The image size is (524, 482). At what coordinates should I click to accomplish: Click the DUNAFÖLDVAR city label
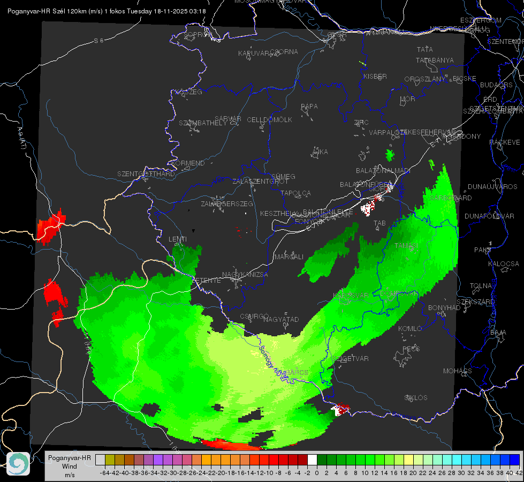489,216
